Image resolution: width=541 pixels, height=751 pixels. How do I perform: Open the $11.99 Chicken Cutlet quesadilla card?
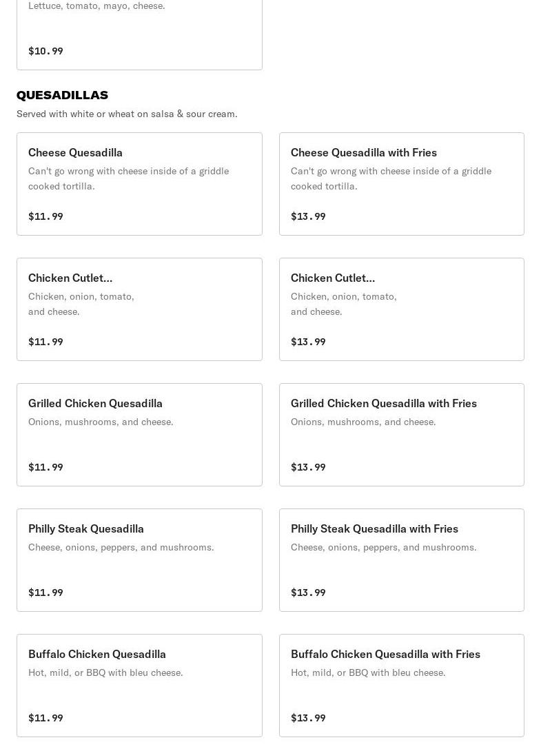click(139, 309)
